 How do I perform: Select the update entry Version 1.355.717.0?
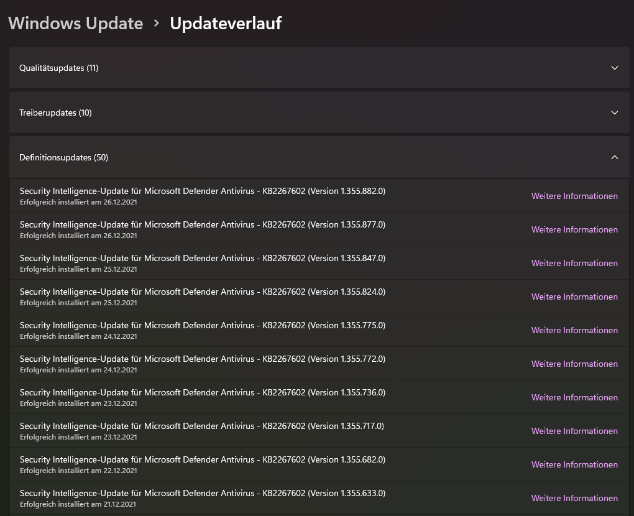(x=319, y=431)
